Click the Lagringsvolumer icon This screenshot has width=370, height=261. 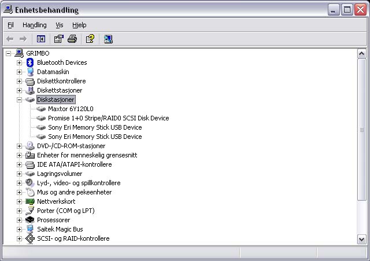pos(30,174)
